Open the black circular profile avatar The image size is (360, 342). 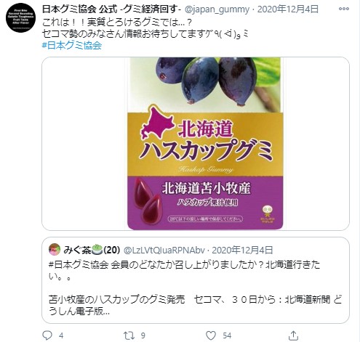pos(20,17)
